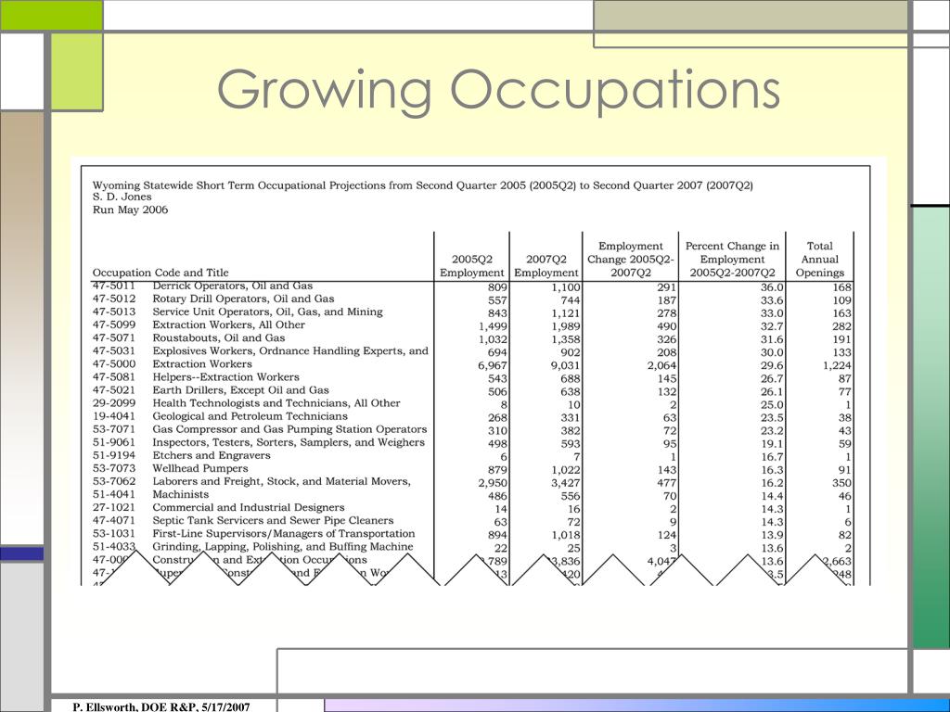Select annual openings value 282
Screen dimensions: 950x712
click(x=842, y=326)
